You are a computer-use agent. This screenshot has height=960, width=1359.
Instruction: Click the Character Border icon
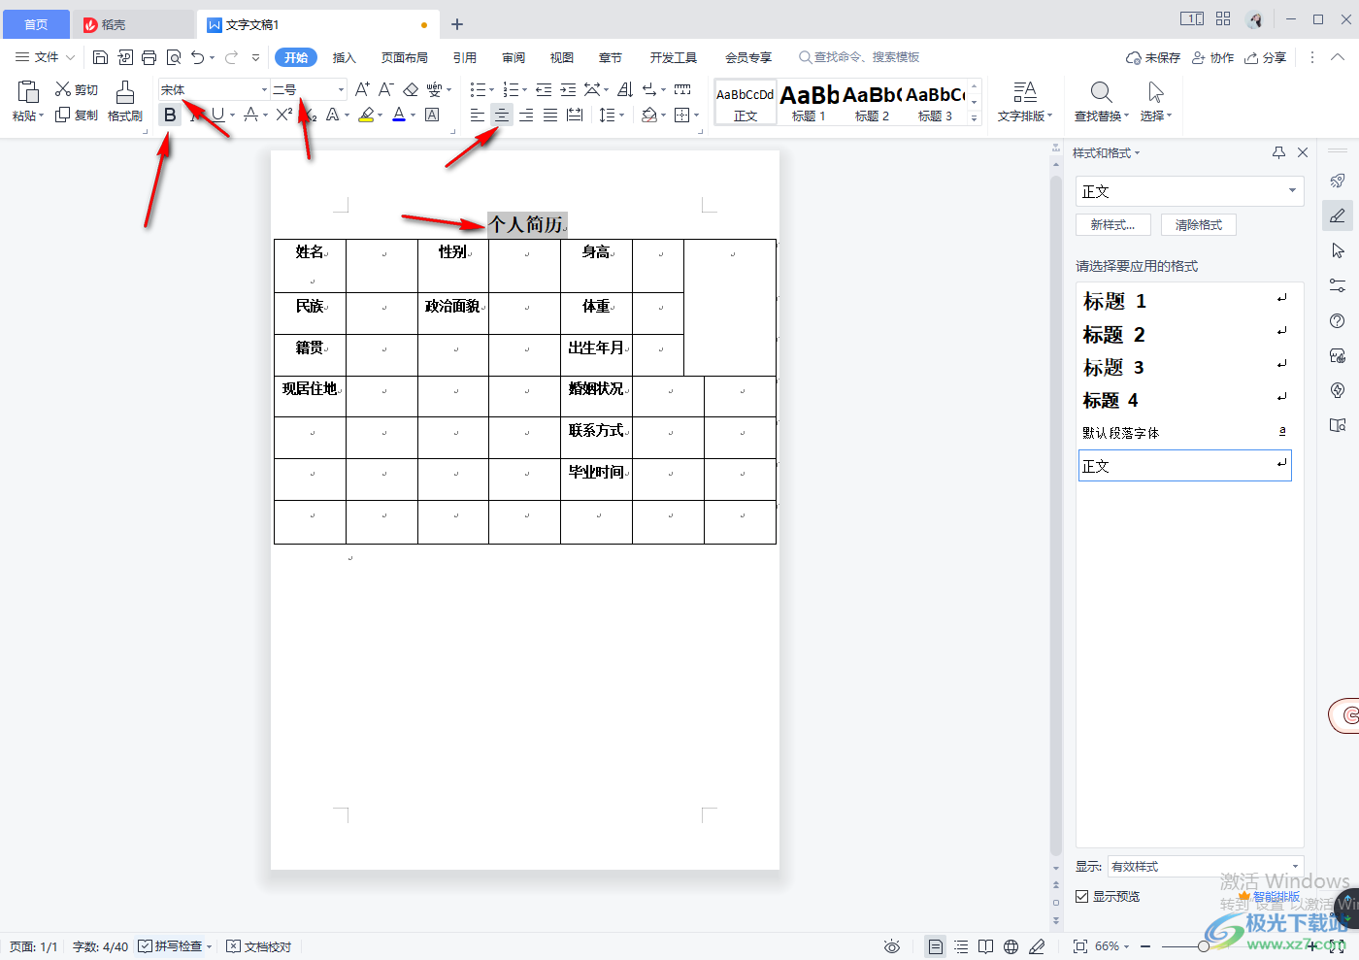(432, 115)
